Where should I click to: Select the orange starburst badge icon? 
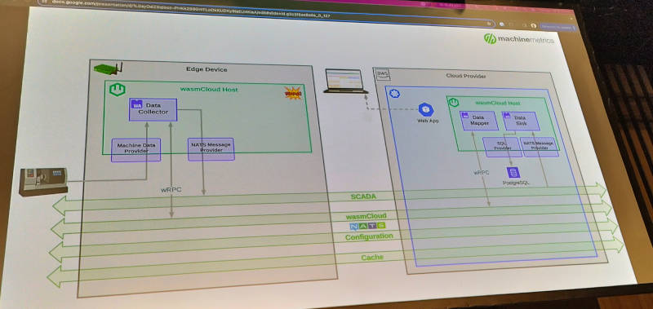pyautogui.click(x=293, y=93)
